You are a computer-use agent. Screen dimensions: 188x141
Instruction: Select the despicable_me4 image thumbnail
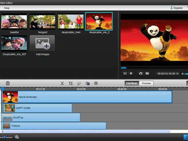pos(71,22)
